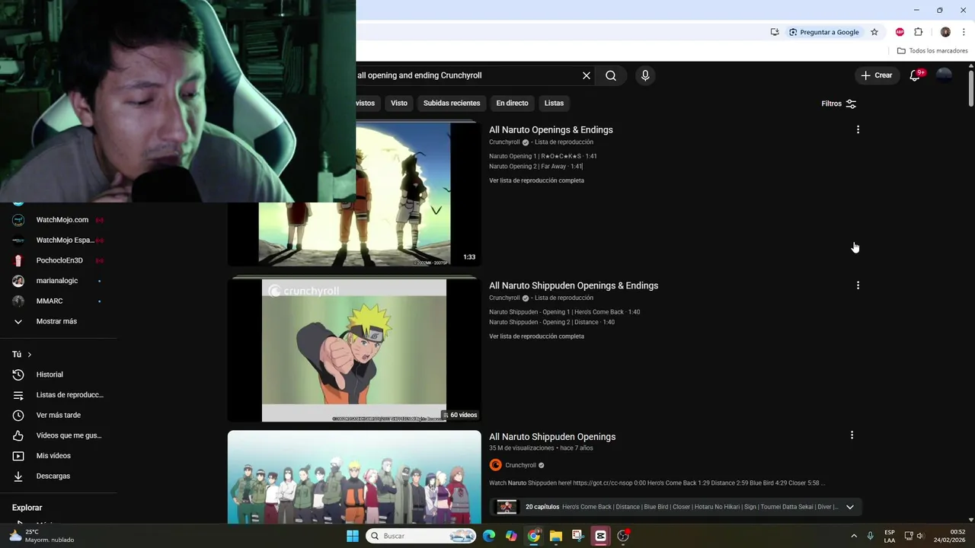This screenshot has height=548, width=975.
Task: Bookmark this page with star icon
Action: (x=874, y=32)
